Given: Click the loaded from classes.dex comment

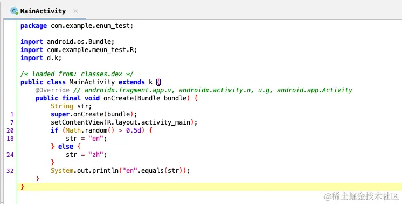Looking at the screenshot, I should click(77, 74).
